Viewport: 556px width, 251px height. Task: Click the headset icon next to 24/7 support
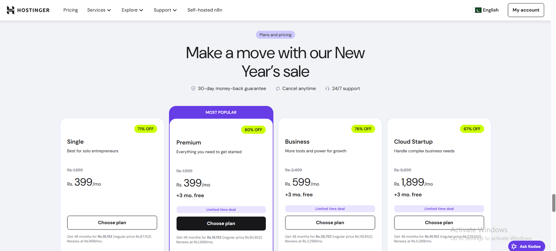pos(327,89)
